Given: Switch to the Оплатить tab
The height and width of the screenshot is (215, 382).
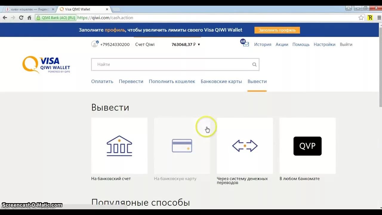Looking at the screenshot, I should click(x=102, y=81).
